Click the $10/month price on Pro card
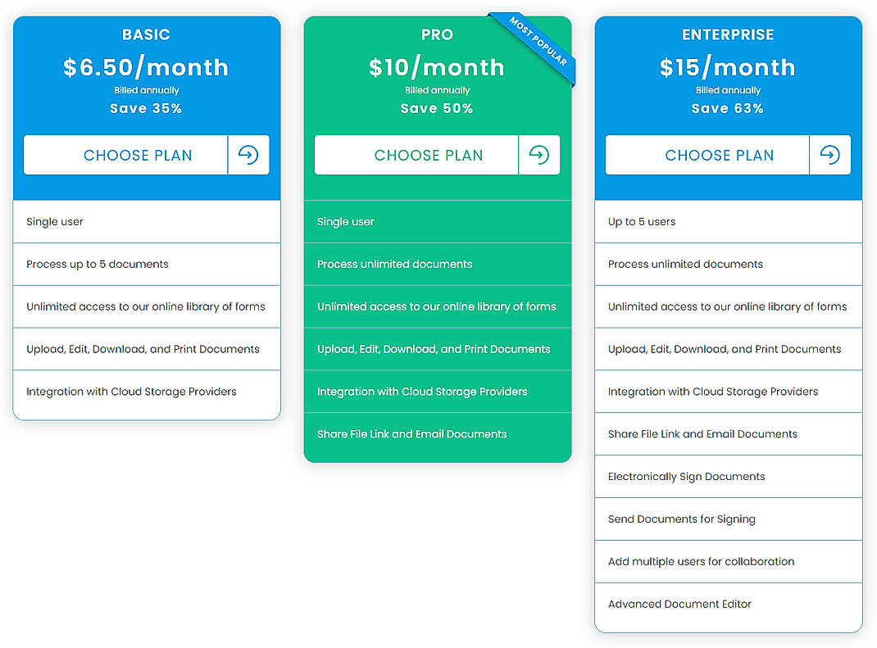Viewport: 877px width, 648px height. pos(437,68)
